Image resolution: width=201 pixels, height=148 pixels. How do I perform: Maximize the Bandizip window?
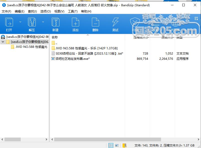(184, 5)
